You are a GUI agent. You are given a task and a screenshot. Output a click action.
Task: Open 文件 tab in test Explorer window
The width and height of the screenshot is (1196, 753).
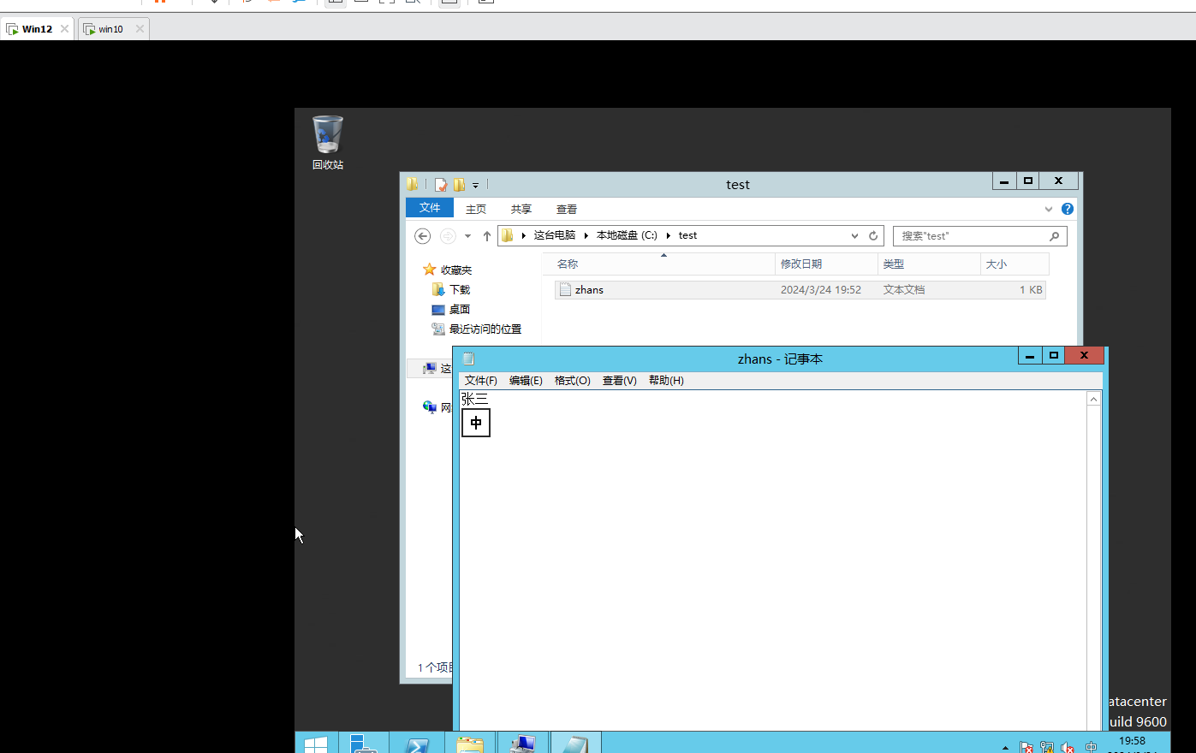click(x=430, y=208)
